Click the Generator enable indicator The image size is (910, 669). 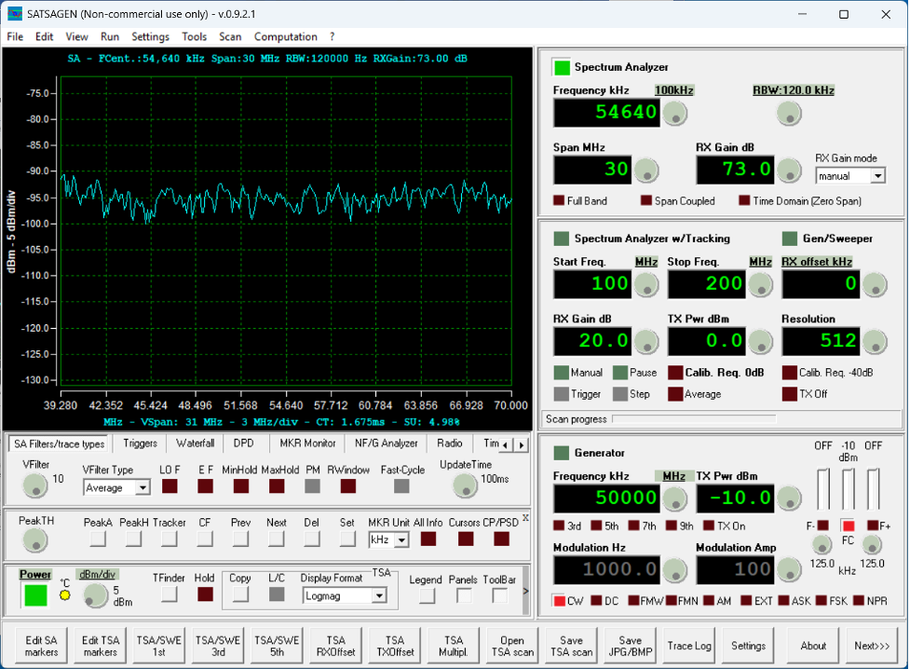click(x=562, y=453)
